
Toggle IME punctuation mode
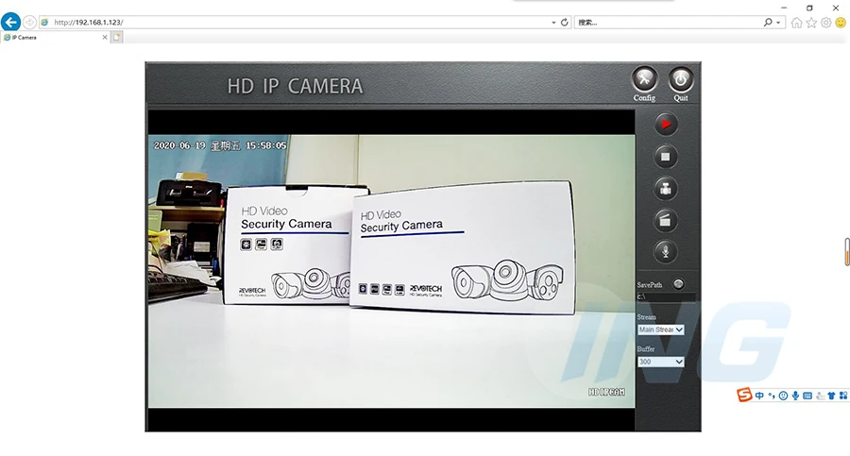tap(771, 396)
